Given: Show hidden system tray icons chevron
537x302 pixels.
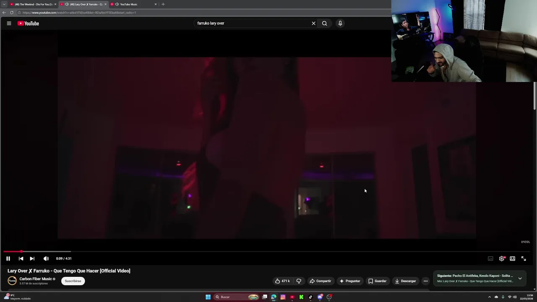Looking at the screenshot, I should click(489, 297).
